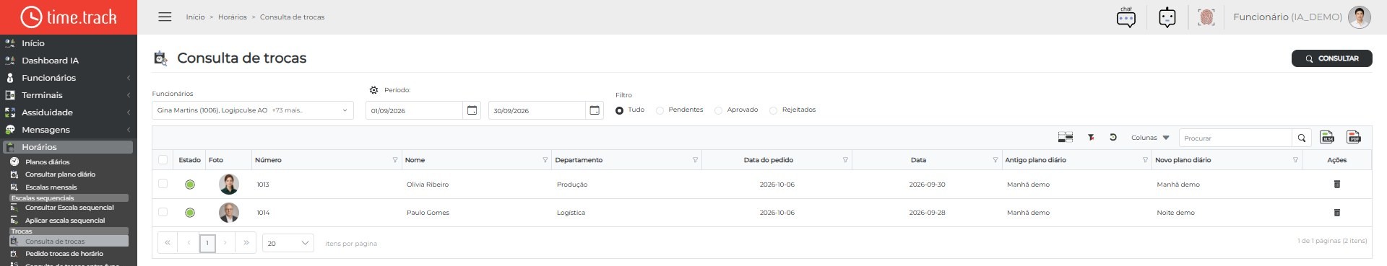Expand Assiduidade sidebar menu
The height and width of the screenshot is (266, 1387).
69,112
